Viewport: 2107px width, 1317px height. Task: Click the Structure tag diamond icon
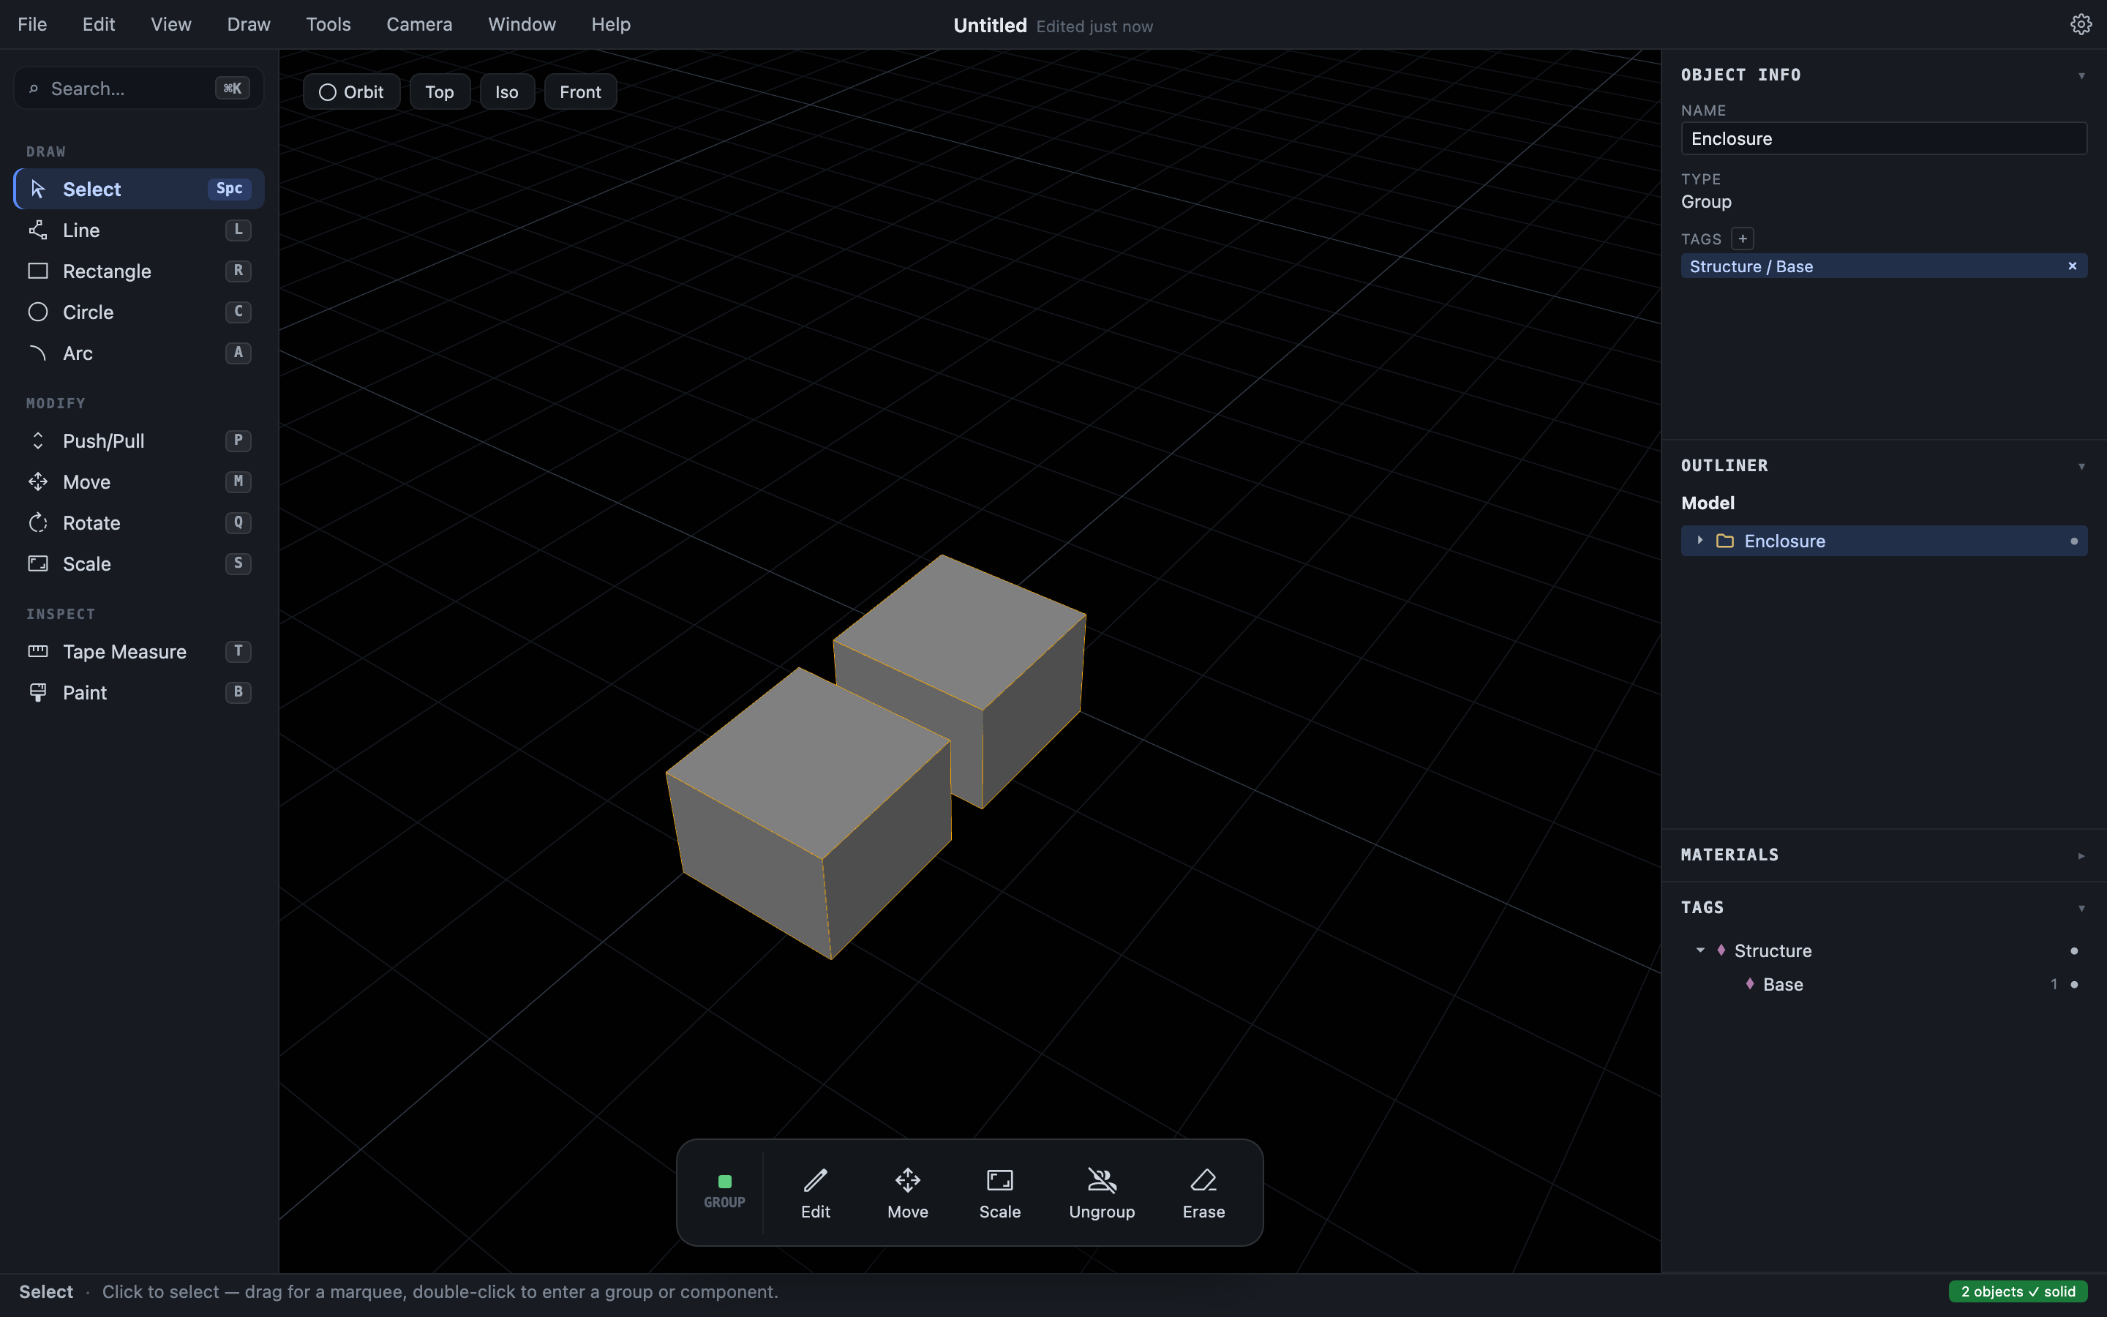pyautogui.click(x=1721, y=950)
